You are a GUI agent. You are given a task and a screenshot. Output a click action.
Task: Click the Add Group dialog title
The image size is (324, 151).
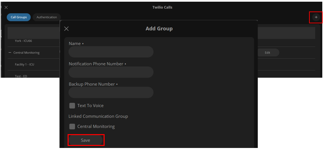pyautogui.click(x=159, y=29)
